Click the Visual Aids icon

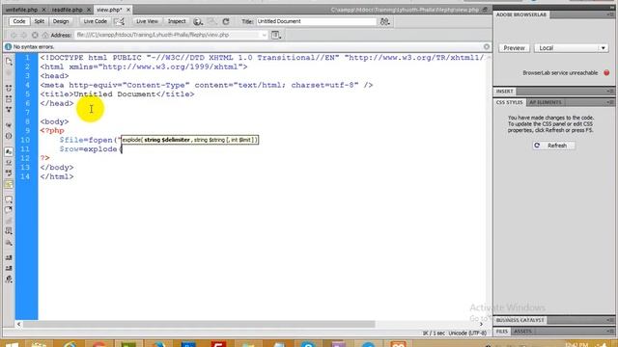[x=212, y=21]
